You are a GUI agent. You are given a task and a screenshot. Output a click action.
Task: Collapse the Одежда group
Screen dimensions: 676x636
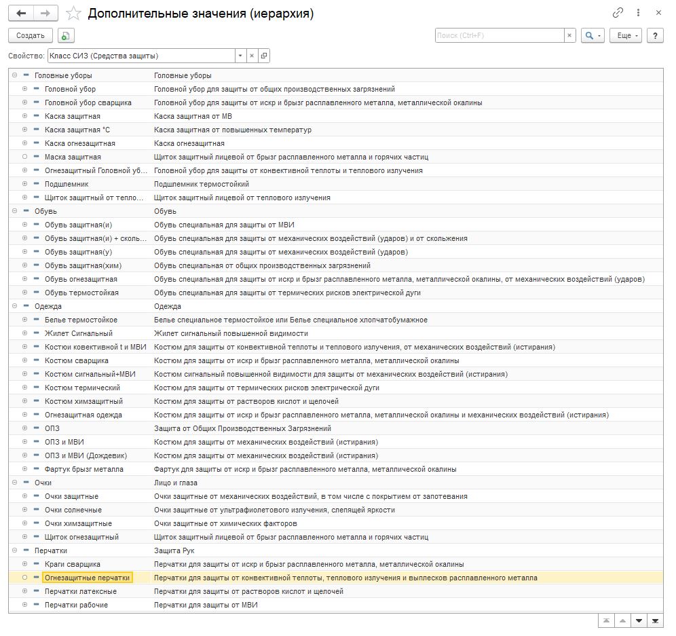pos(15,305)
